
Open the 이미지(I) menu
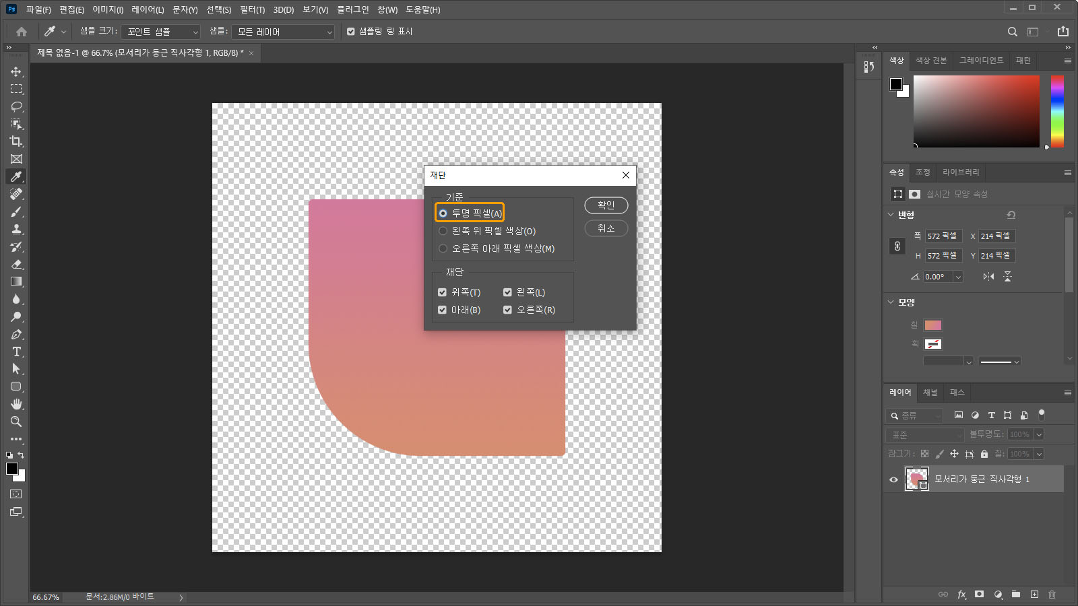pyautogui.click(x=108, y=9)
